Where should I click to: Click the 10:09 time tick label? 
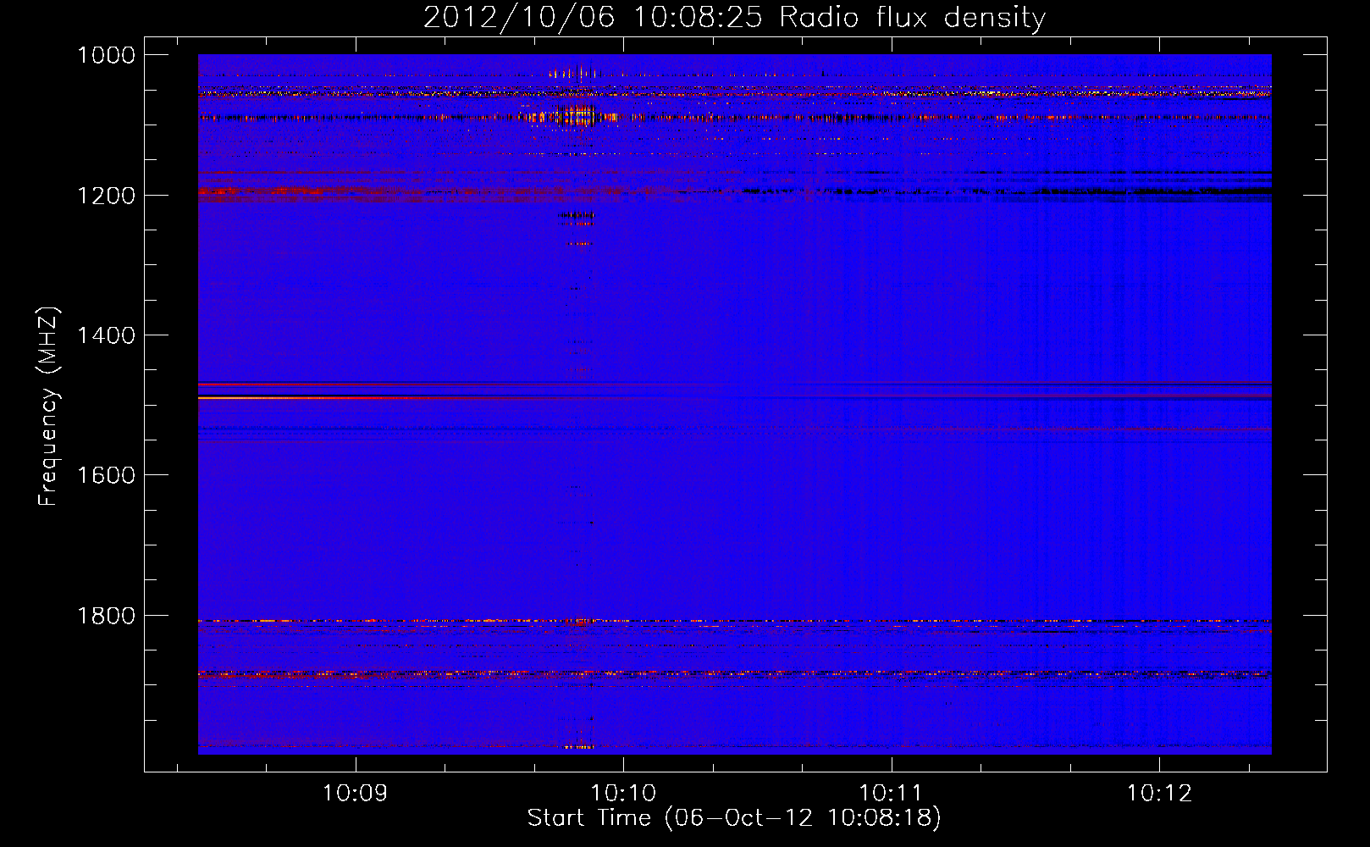[355, 794]
